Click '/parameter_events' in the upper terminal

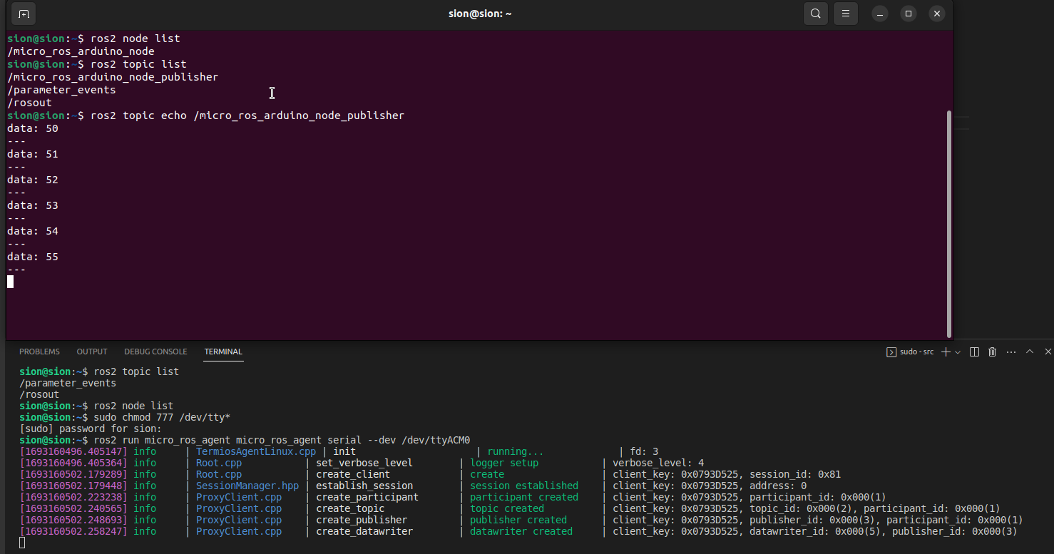click(x=61, y=90)
